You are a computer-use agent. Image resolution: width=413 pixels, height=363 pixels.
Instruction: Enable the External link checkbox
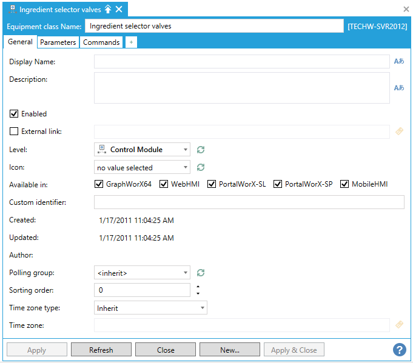[x=14, y=132]
